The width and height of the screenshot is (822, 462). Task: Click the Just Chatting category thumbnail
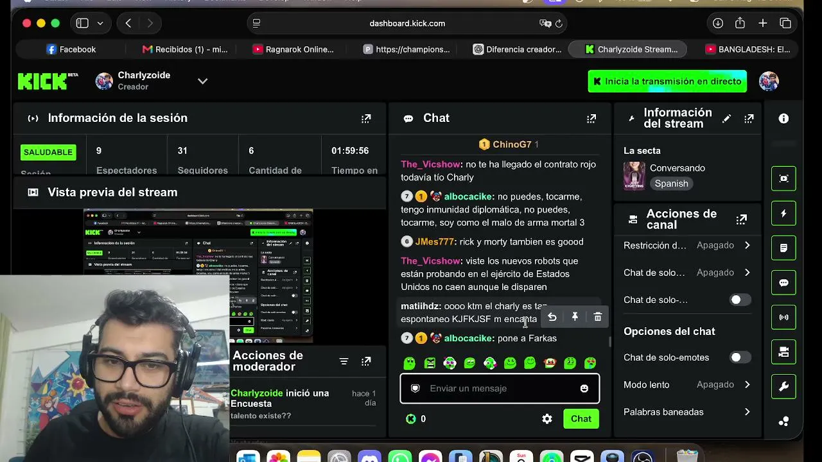[634, 175]
